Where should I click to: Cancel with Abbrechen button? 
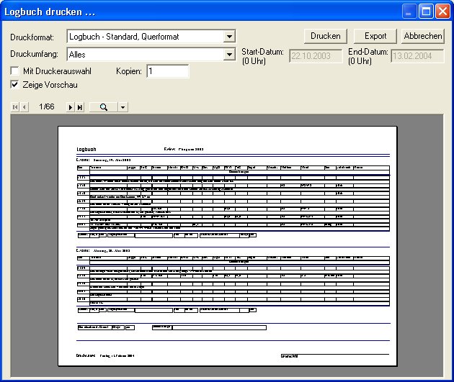click(423, 36)
